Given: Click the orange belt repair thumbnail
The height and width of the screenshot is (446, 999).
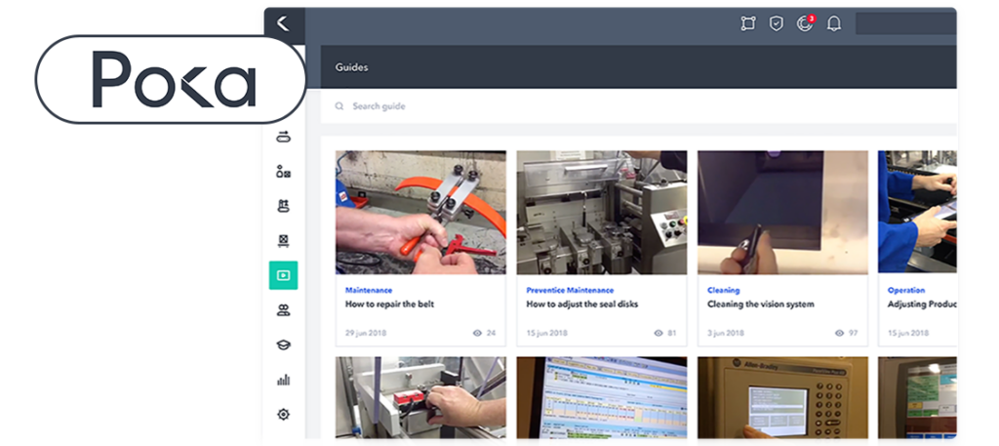Looking at the screenshot, I should click(420, 212).
